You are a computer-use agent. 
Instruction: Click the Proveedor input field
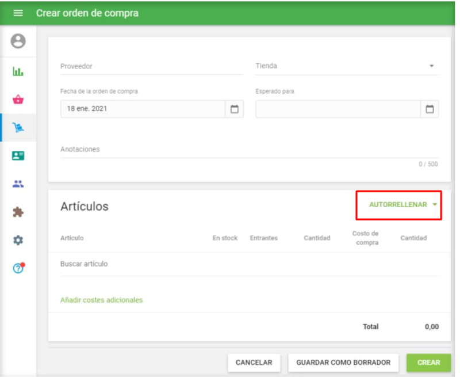pyautogui.click(x=151, y=66)
